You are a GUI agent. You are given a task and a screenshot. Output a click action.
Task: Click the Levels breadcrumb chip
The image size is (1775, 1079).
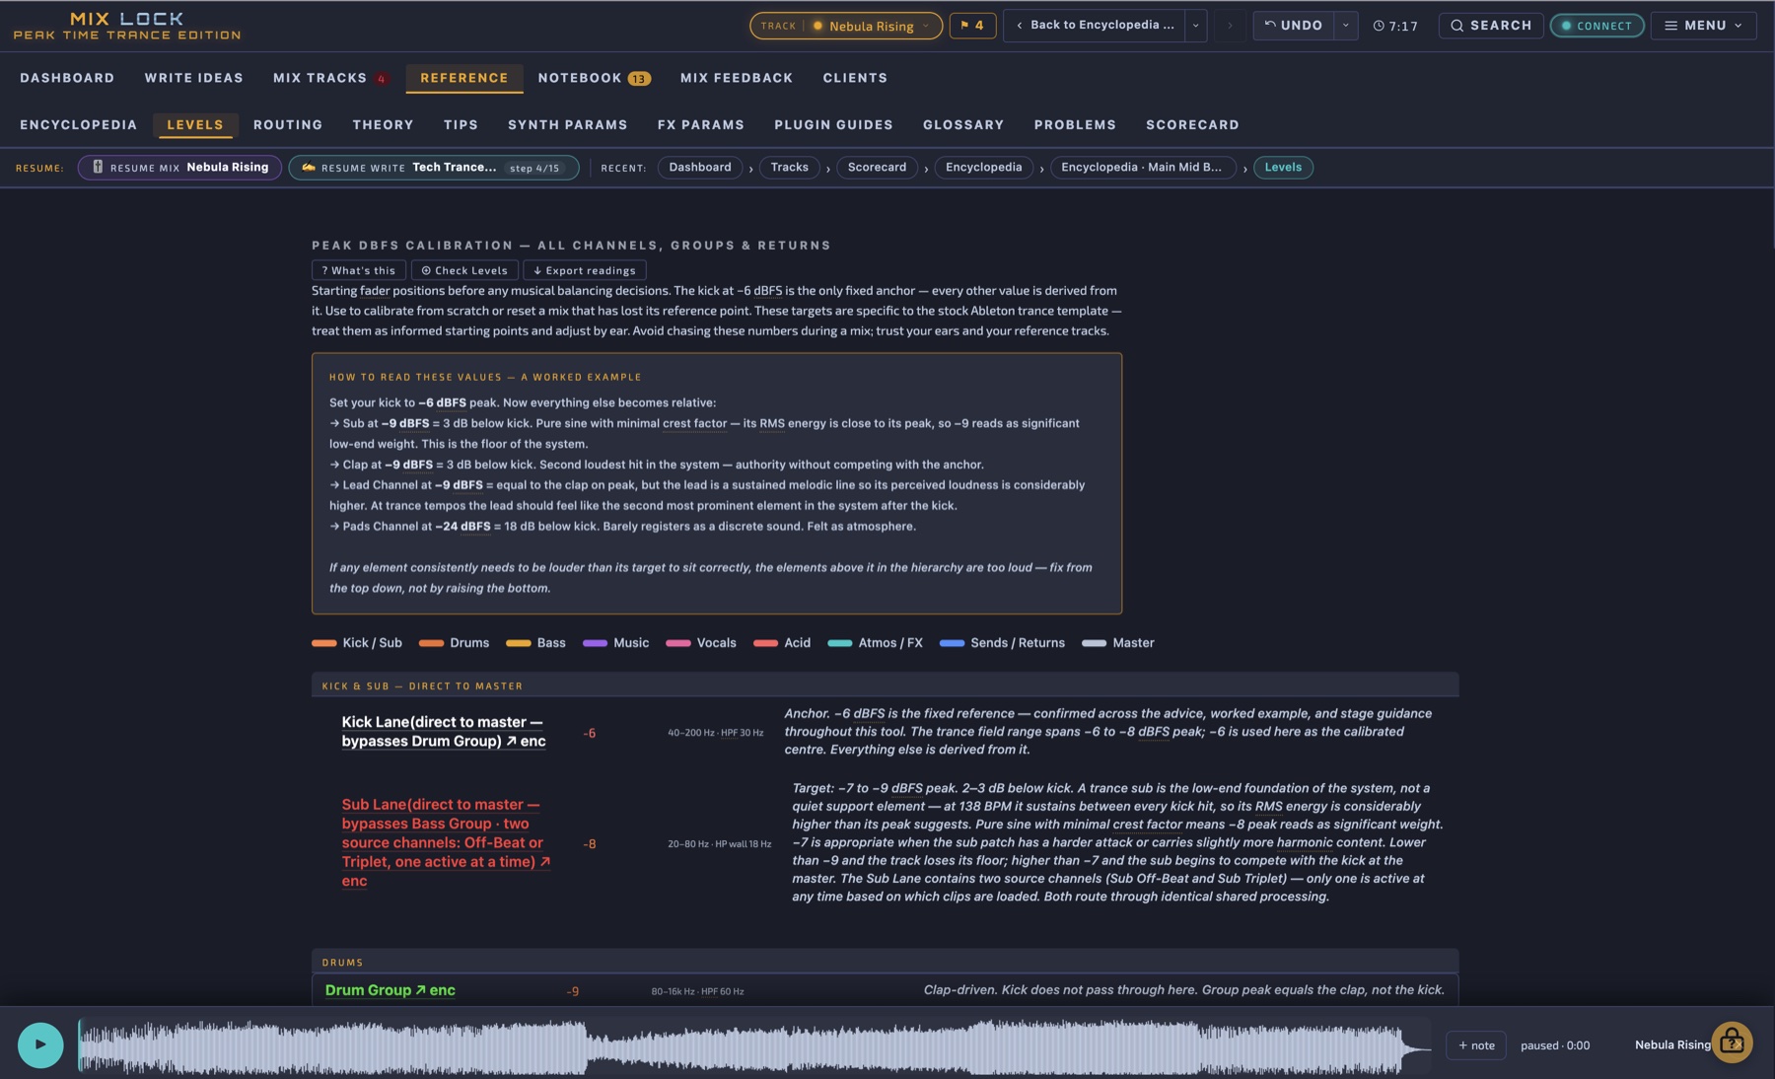1283,168
